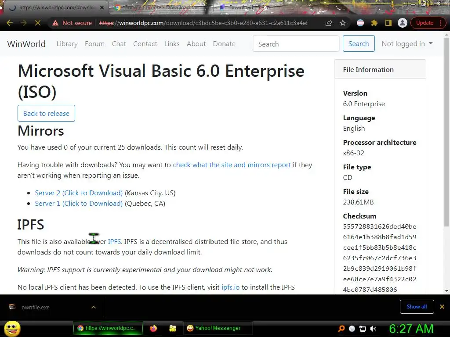Open the ipfs.io link
Viewport: 450px width, 337px height.
(230, 287)
